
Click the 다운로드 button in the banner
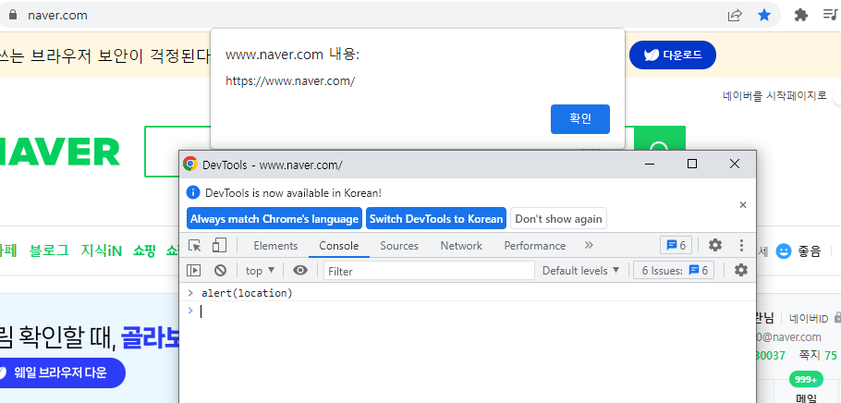(673, 55)
